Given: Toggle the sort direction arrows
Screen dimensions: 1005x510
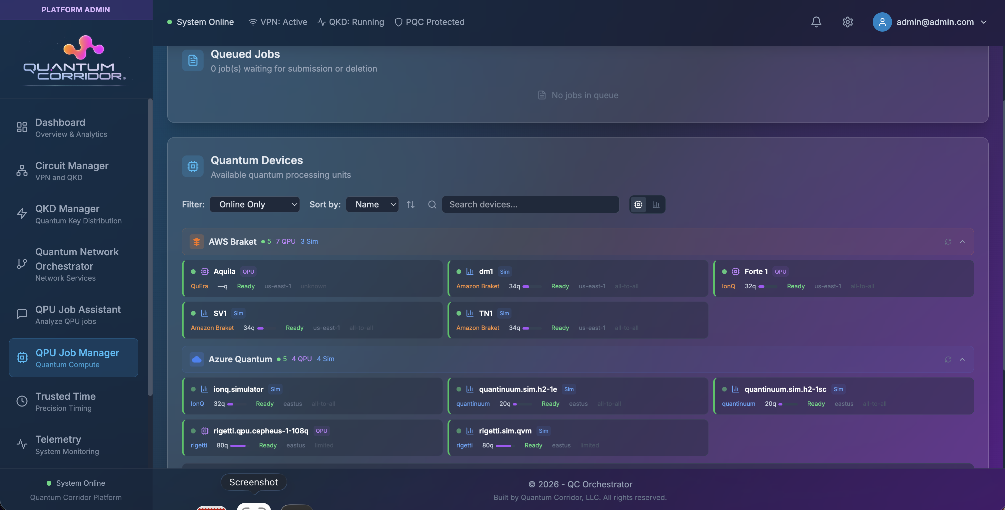Looking at the screenshot, I should tap(411, 204).
